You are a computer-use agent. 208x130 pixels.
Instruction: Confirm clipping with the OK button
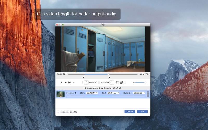click(x=142, y=112)
